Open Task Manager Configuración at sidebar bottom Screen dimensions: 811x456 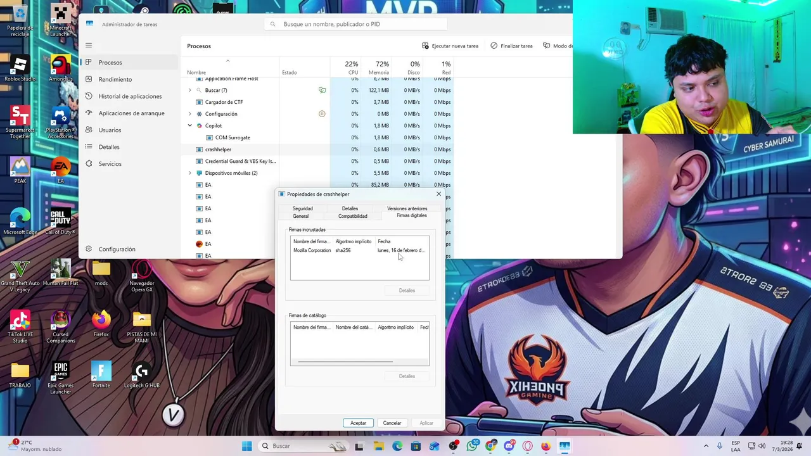tap(129, 249)
